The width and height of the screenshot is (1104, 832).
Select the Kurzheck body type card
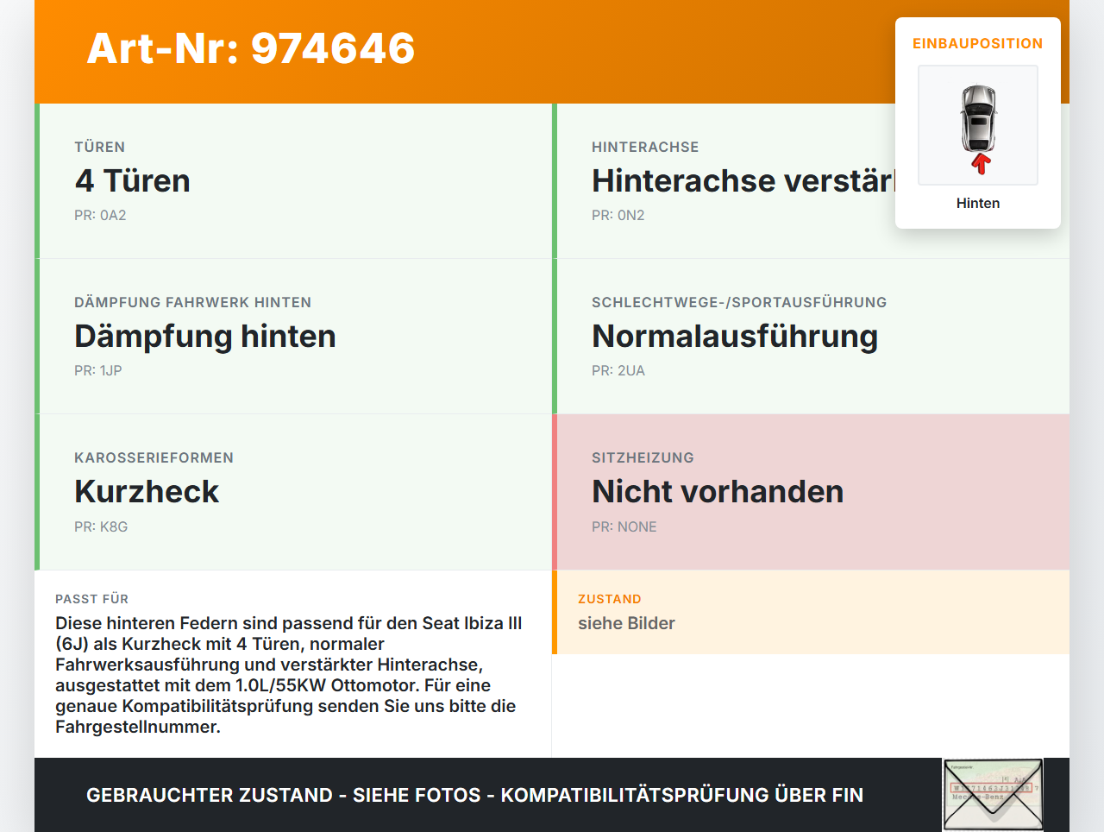coord(293,492)
